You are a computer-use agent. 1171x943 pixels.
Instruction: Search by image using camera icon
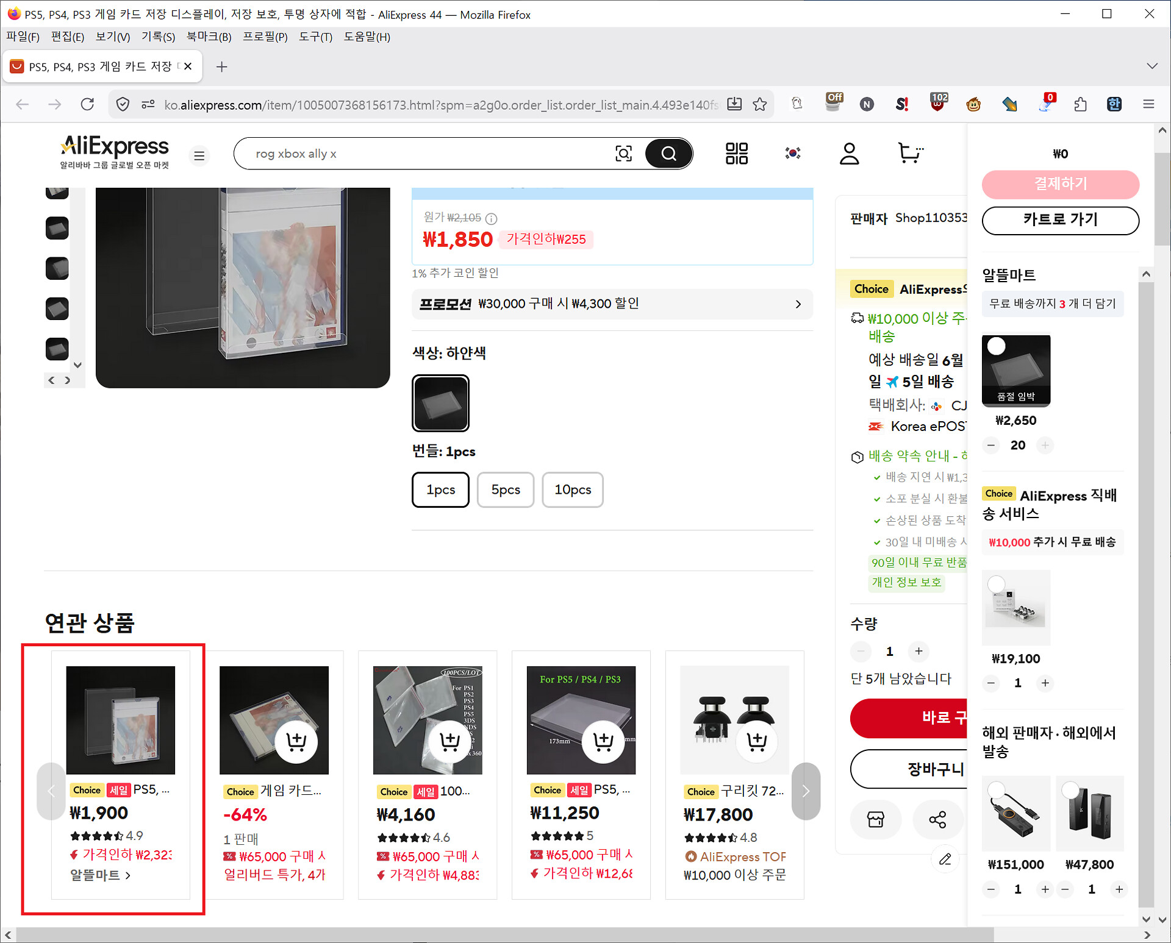[623, 154]
